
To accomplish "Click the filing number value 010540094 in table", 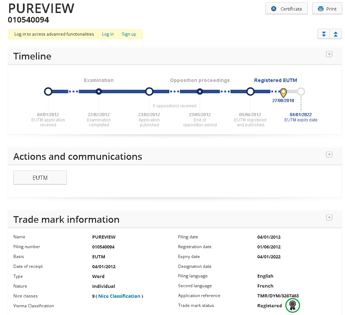I will pos(103,247).
